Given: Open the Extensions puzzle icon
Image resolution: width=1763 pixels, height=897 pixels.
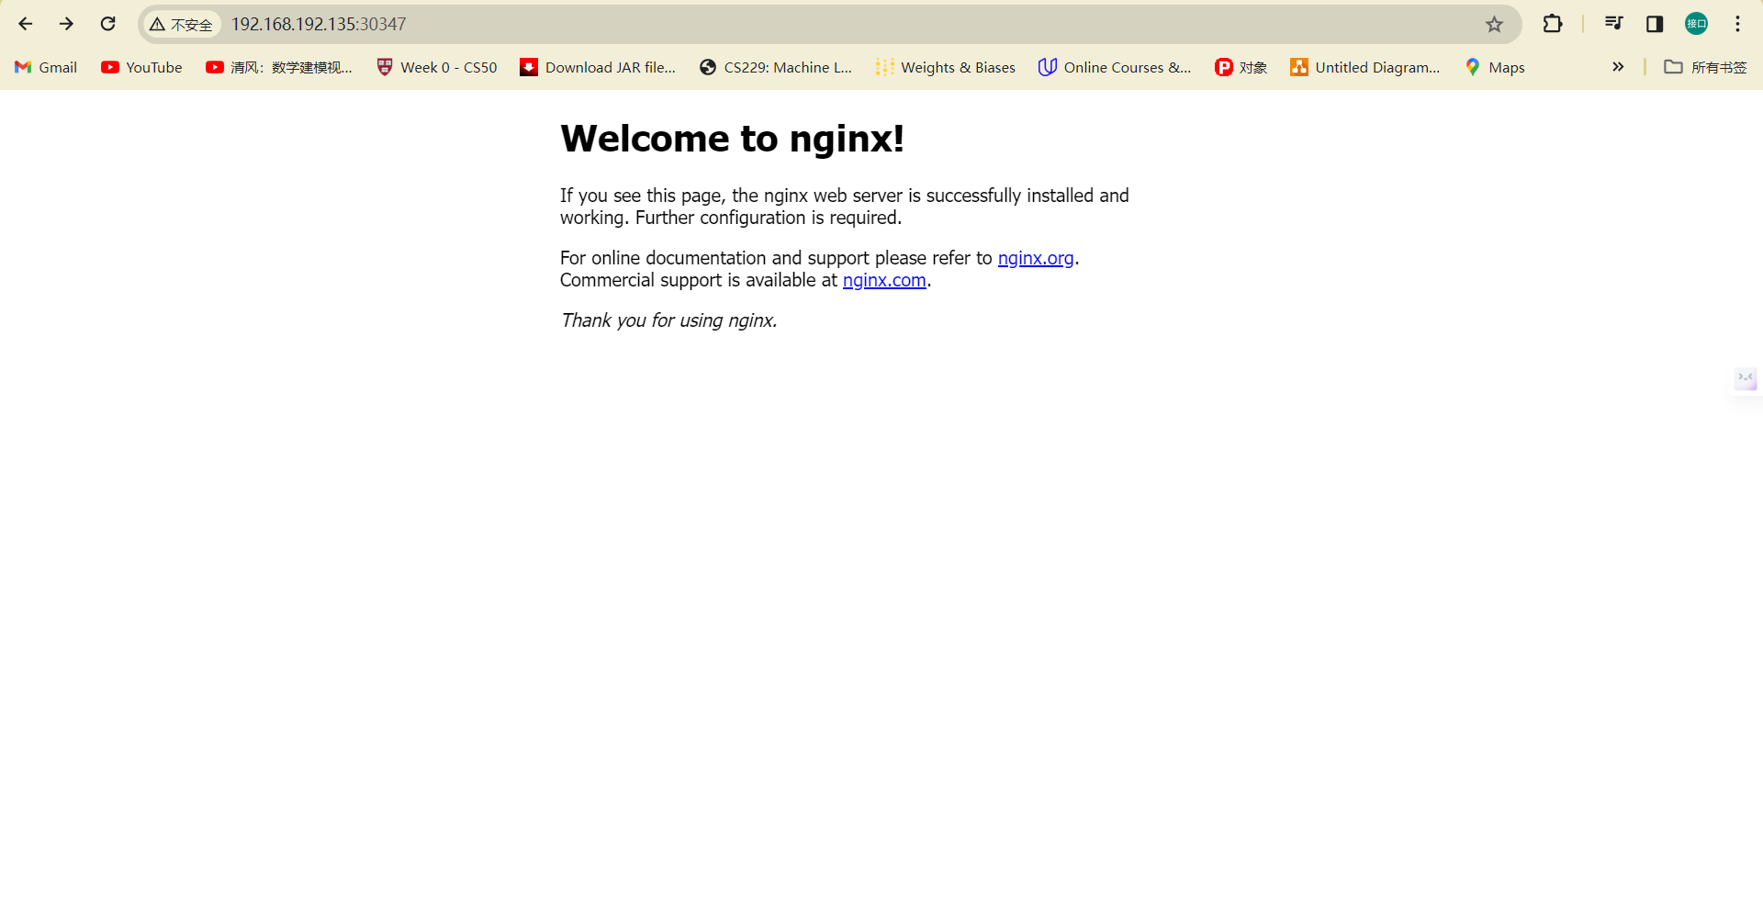Looking at the screenshot, I should coord(1553,24).
